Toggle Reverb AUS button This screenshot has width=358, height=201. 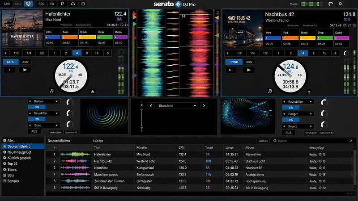[x=288, y=133]
